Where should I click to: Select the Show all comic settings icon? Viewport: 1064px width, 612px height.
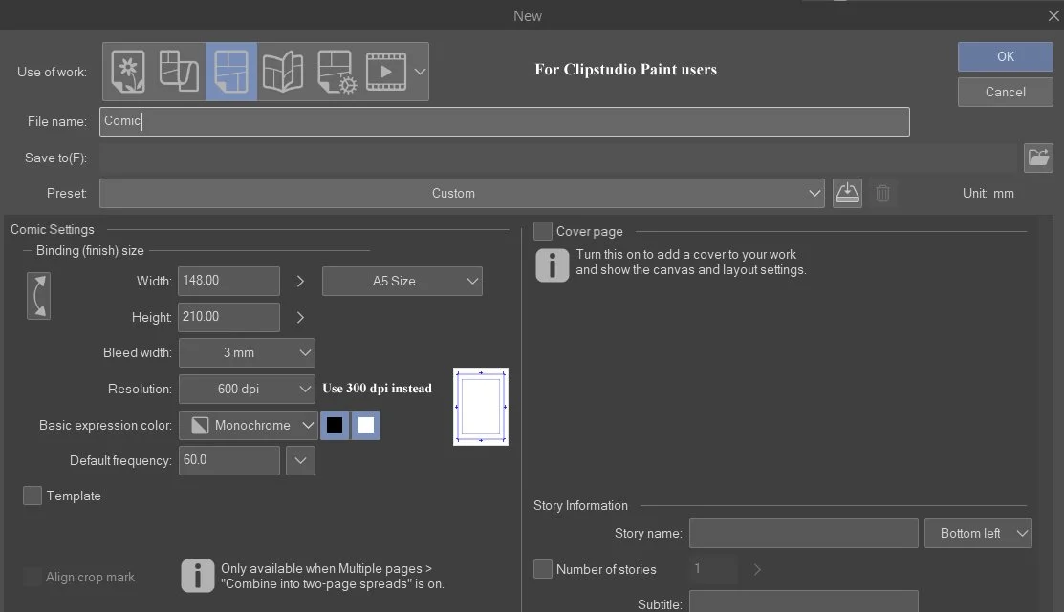click(x=337, y=72)
